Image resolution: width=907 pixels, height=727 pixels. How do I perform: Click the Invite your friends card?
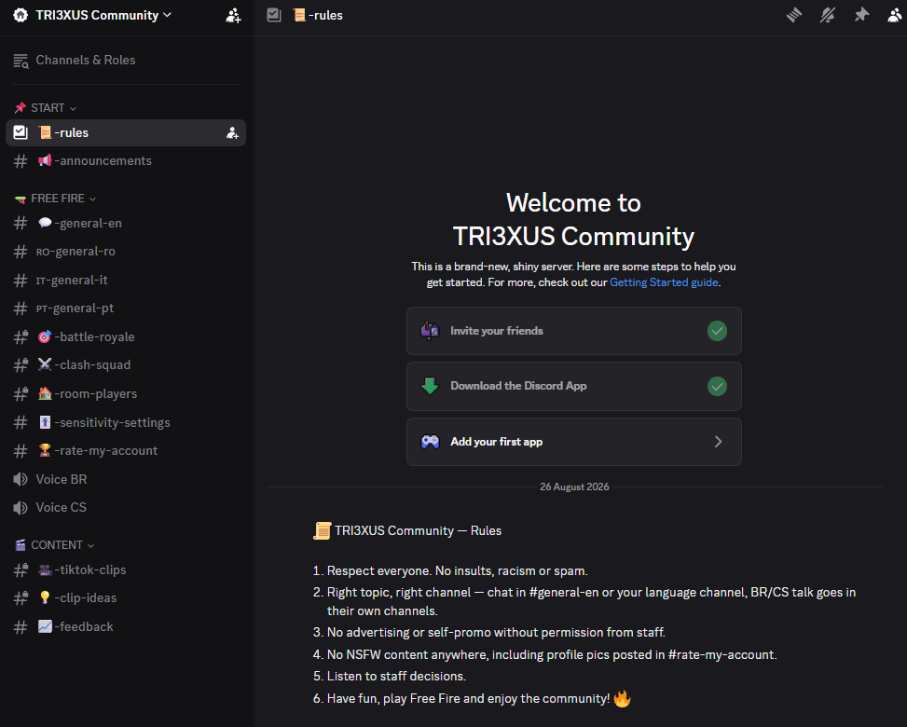click(x=574, y=331)
